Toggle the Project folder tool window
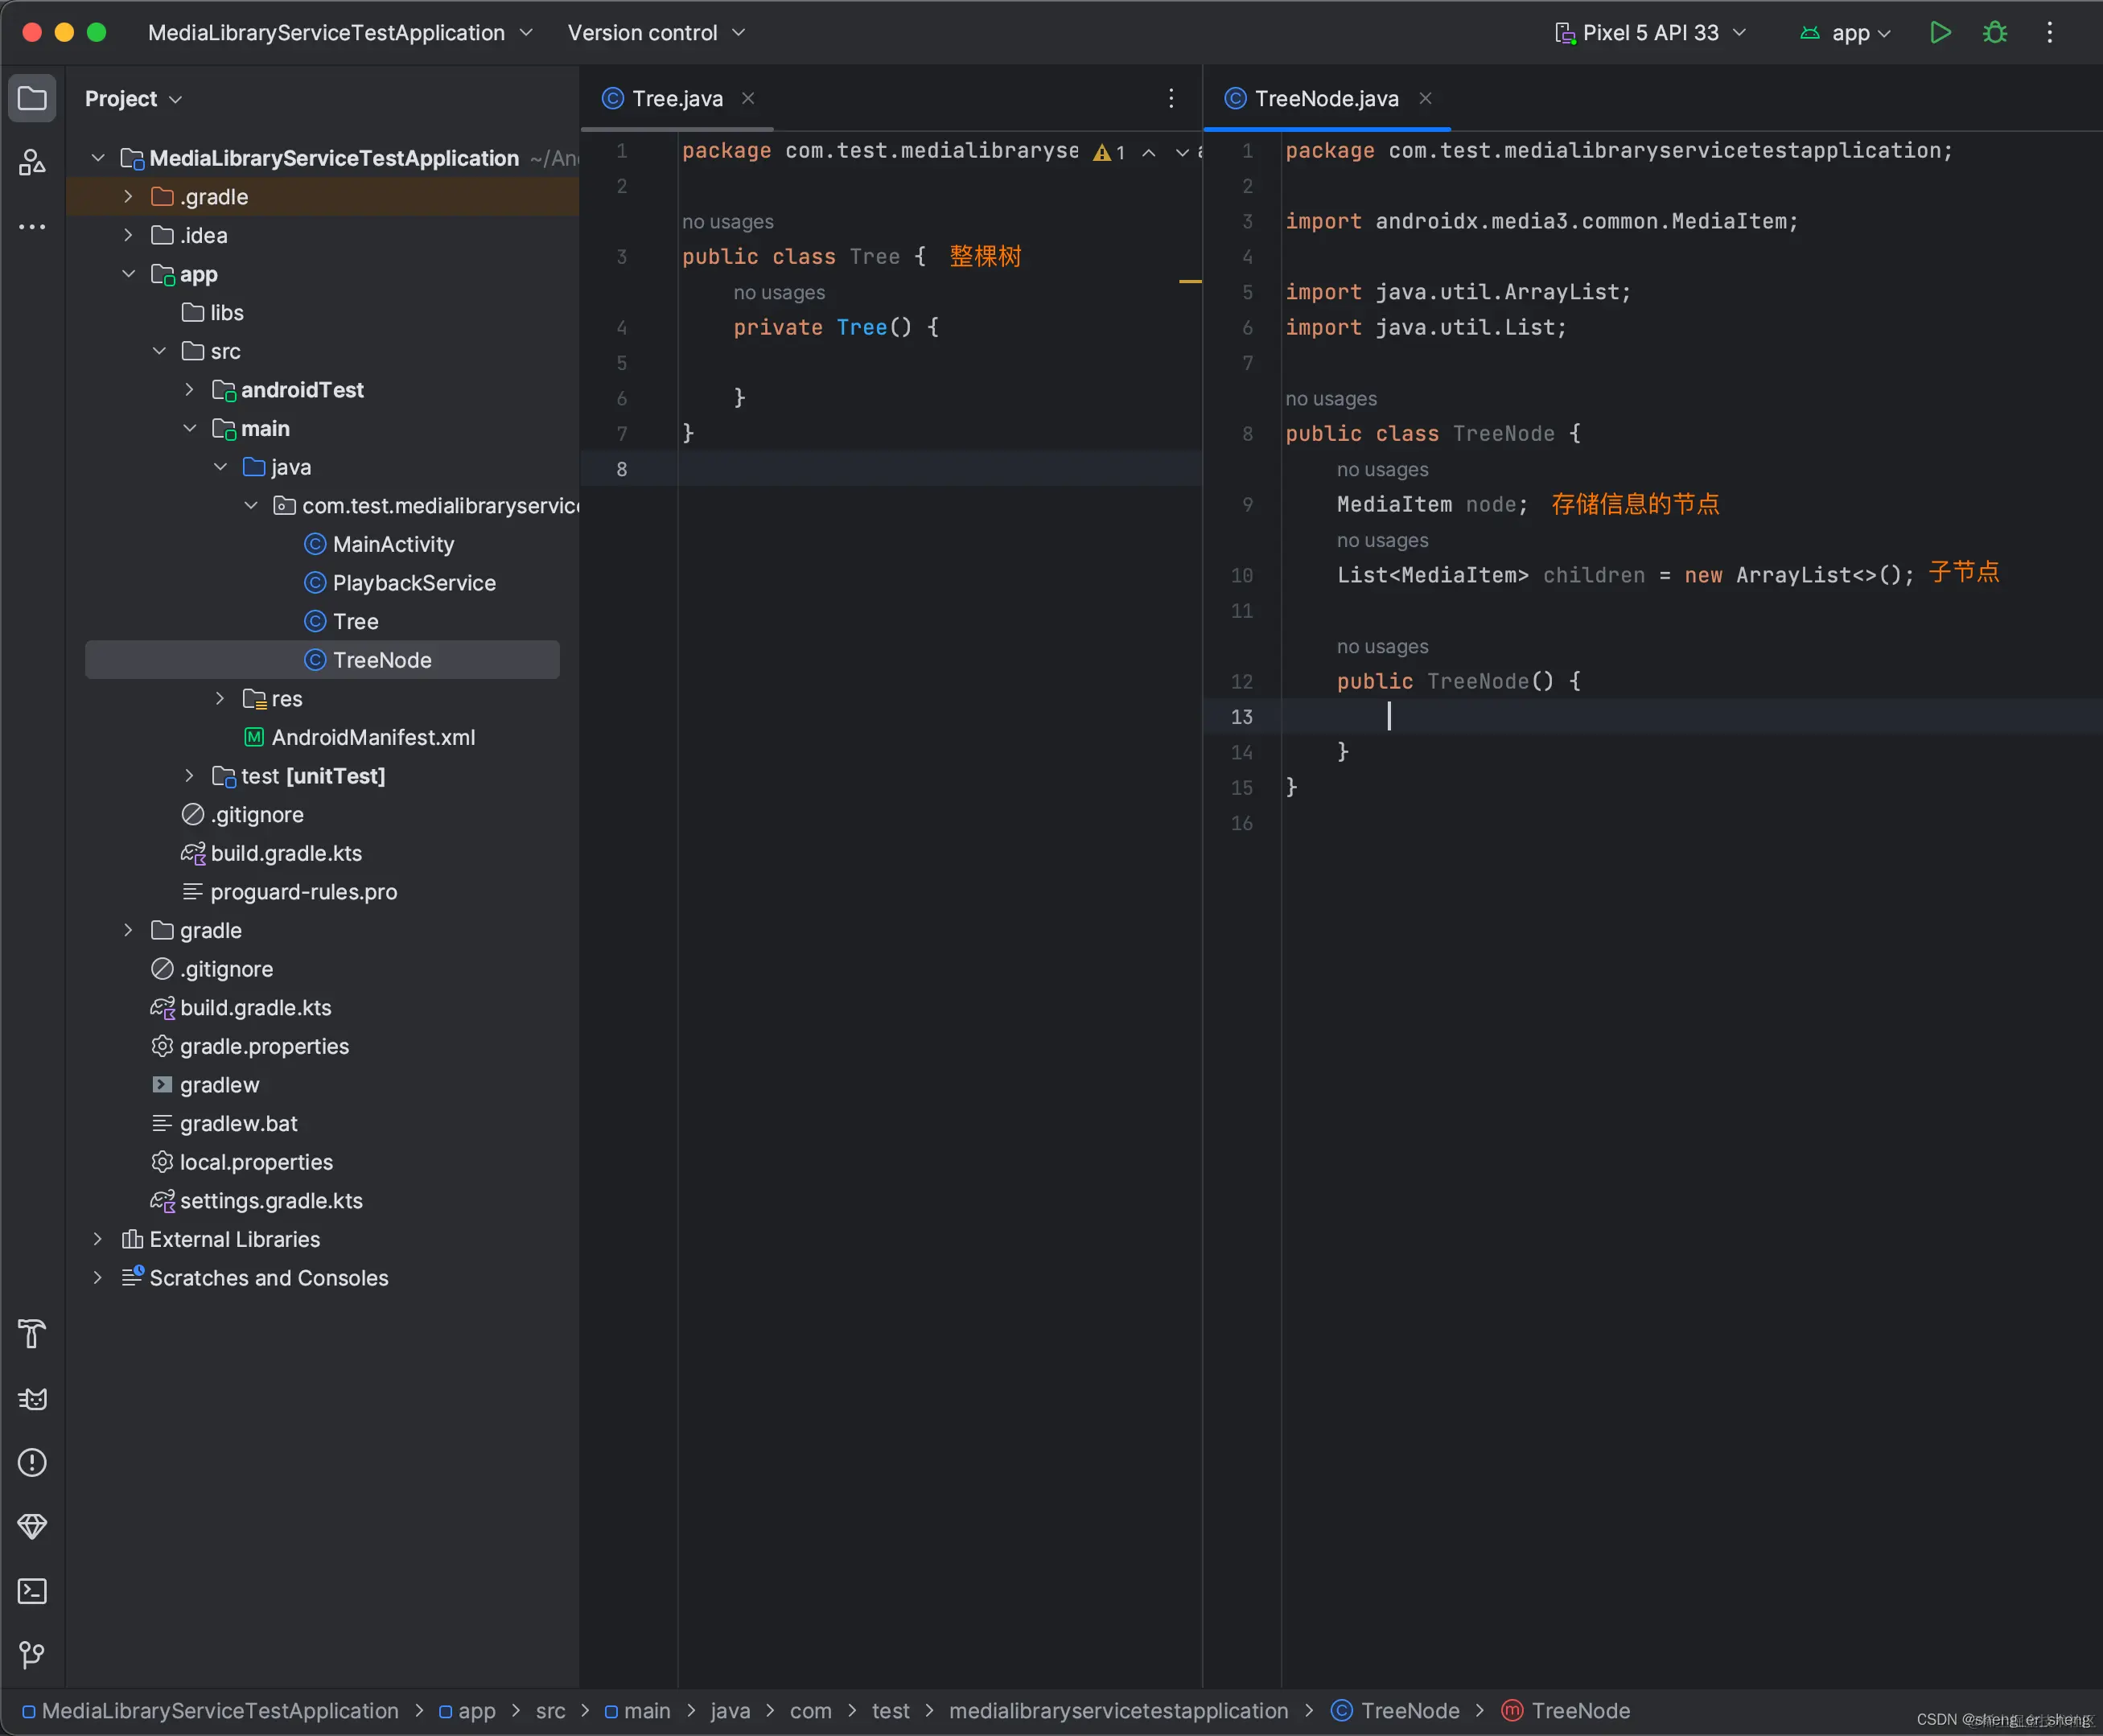 32,98
